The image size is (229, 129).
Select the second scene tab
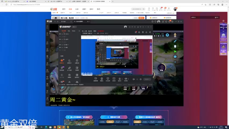69,31
